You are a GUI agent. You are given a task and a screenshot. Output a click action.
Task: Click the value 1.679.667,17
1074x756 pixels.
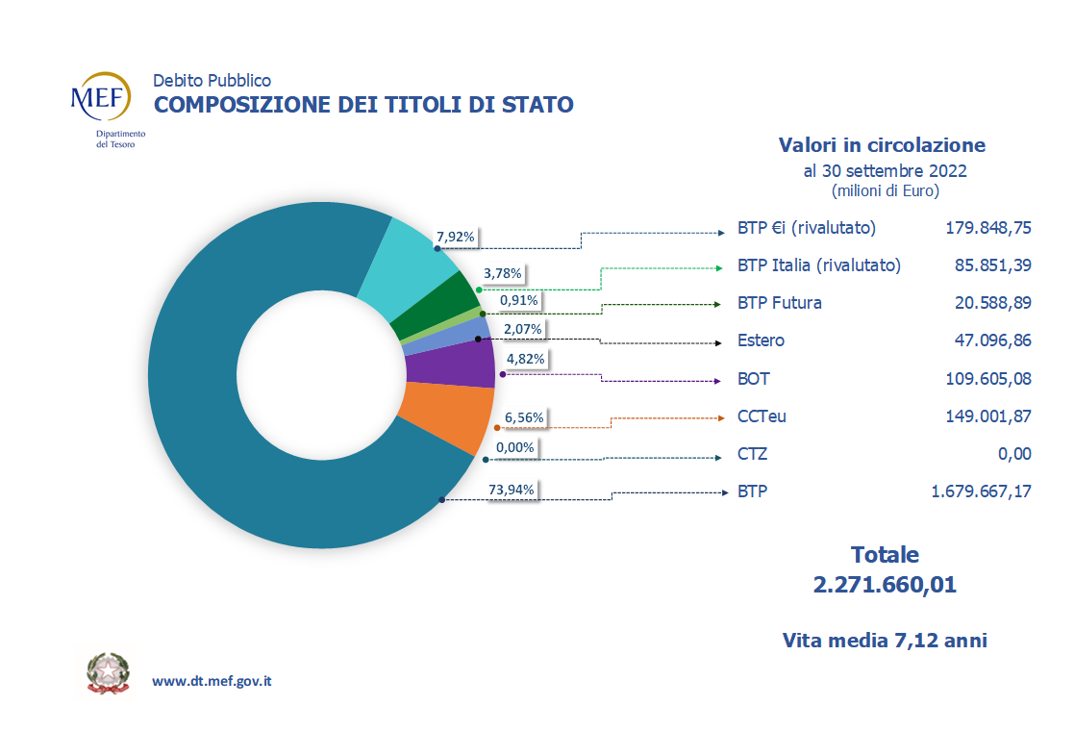[x=981, y=491]
